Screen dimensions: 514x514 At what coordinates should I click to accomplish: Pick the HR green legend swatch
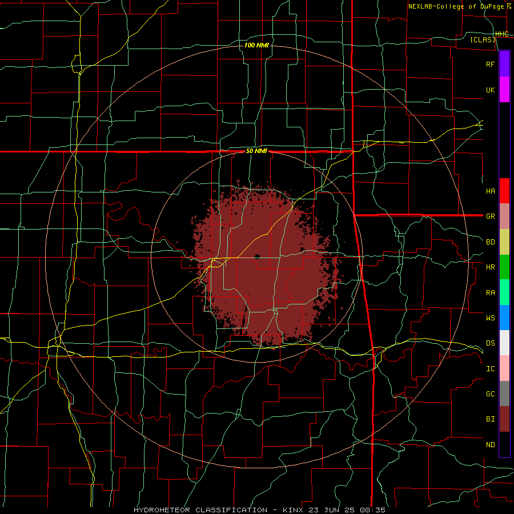click(x=504, y=267)
